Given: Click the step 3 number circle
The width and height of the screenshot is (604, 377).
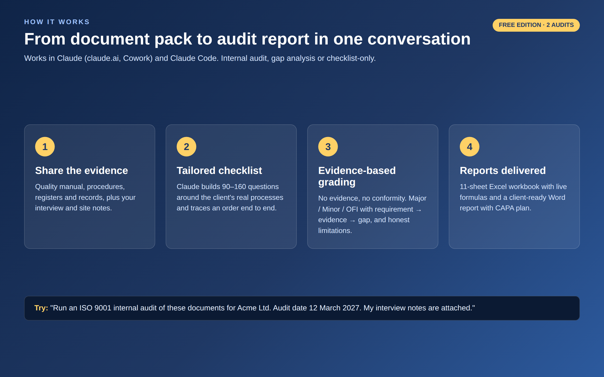Looking at the screenshot, I should (328, 147).
